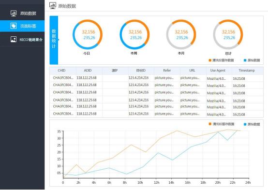Select first row's picture.you URL cell
The width and height of the screenshot is (268, 190).
[x=190, y=78]
